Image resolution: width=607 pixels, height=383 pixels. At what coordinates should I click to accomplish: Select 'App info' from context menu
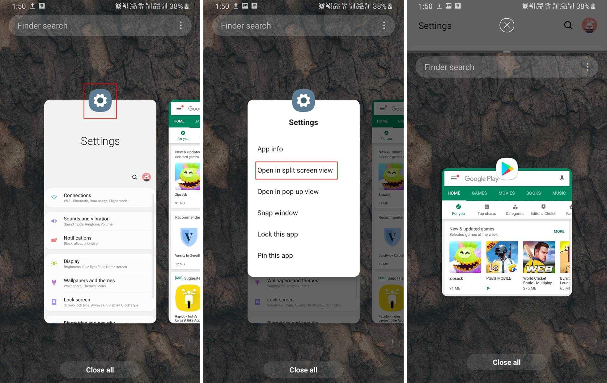[x=270, y=149]
